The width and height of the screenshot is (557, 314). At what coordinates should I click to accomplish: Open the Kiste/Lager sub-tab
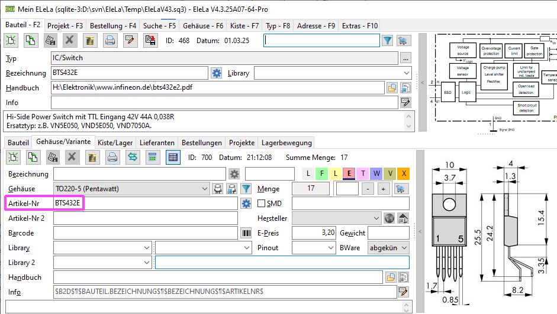coord(115,143)
